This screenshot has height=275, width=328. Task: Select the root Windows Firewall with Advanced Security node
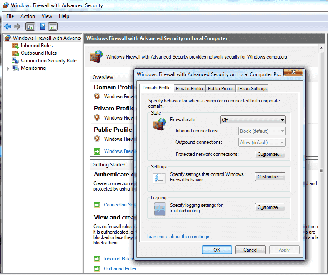click(x=47, y=38)
